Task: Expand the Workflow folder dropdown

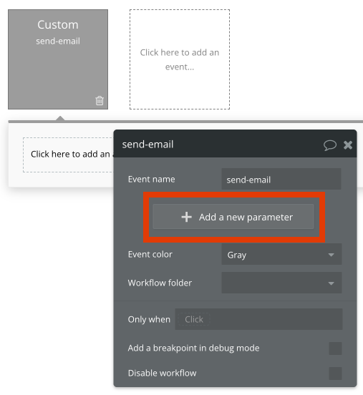Action: [281, 283]
